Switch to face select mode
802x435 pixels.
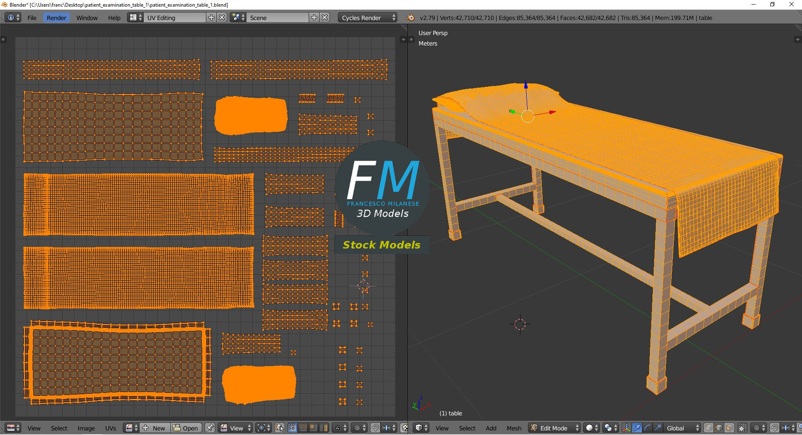click(x=729, y=428)
